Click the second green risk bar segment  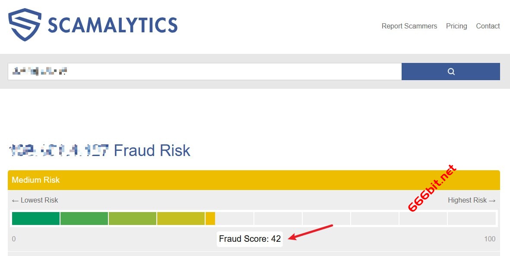(x=84, y=219)
